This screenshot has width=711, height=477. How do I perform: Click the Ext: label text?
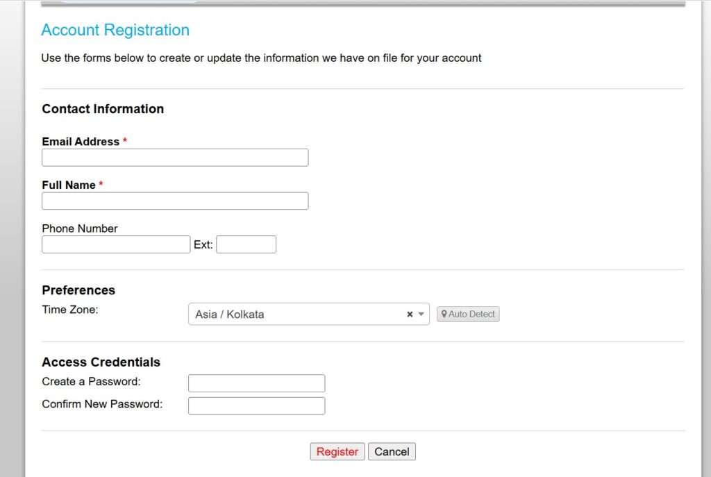(203, 245)
